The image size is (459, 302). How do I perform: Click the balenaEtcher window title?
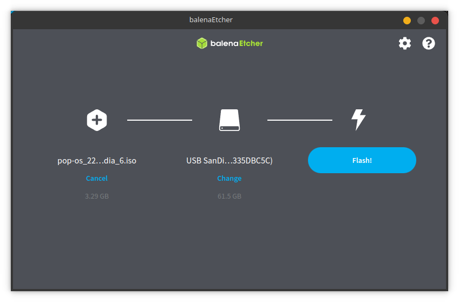coord(211,19)
